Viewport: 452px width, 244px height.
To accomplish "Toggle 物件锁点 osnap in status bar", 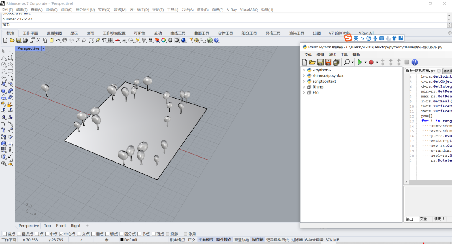I will coord(223,240).
